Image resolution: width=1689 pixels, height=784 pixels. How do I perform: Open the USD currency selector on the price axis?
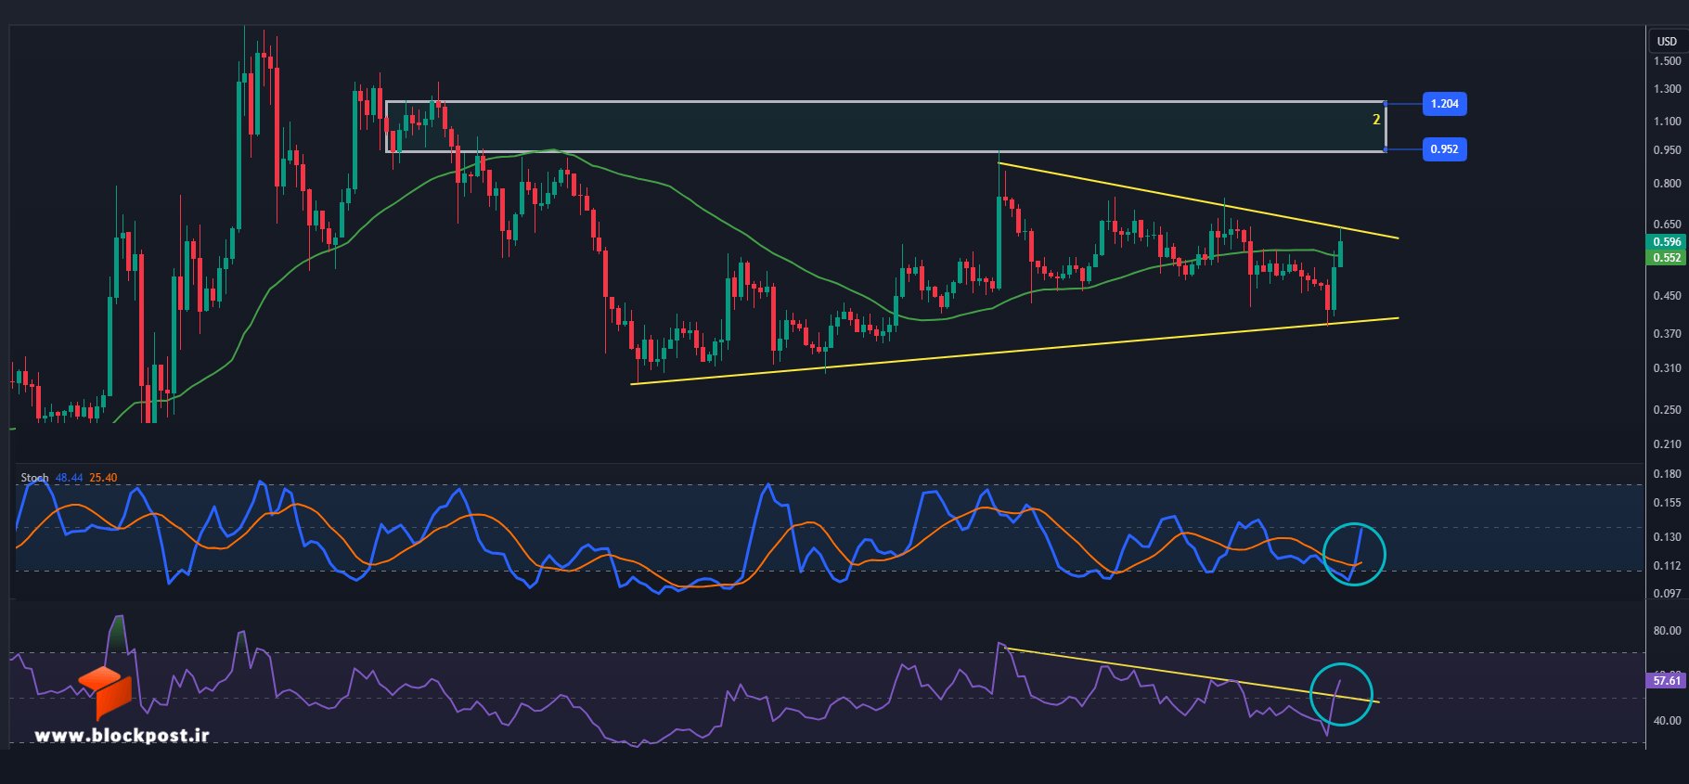point(1667,41)
